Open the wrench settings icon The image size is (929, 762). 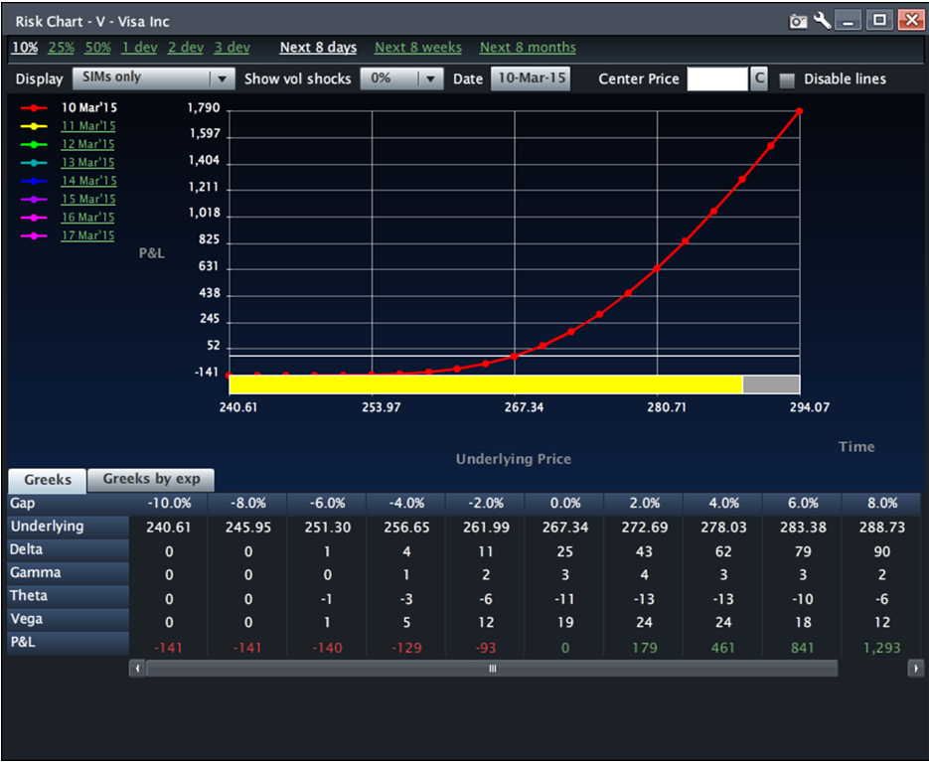(823, 20)
